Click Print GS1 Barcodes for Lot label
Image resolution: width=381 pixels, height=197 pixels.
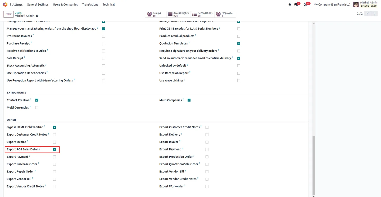(189, 29)
